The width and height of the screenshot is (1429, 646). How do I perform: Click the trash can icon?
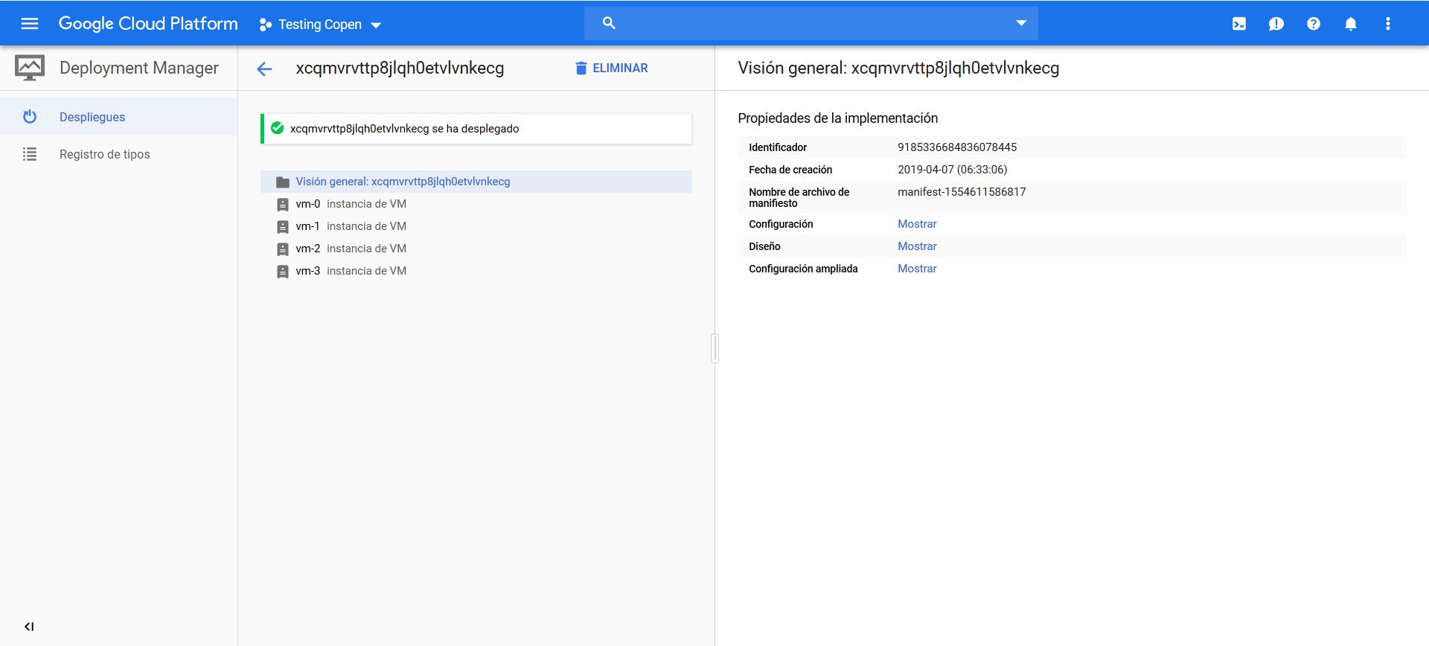[581, 68]
